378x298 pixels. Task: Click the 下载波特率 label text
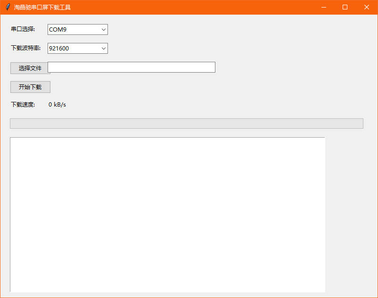click(x=24, y=48)
